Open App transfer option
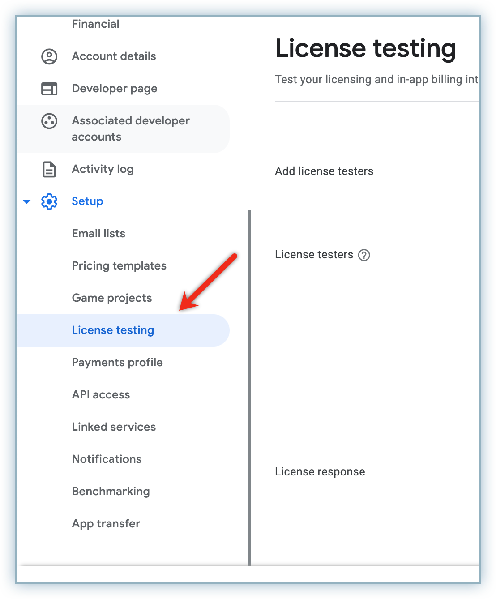The image size is (496, 599). 106,524
